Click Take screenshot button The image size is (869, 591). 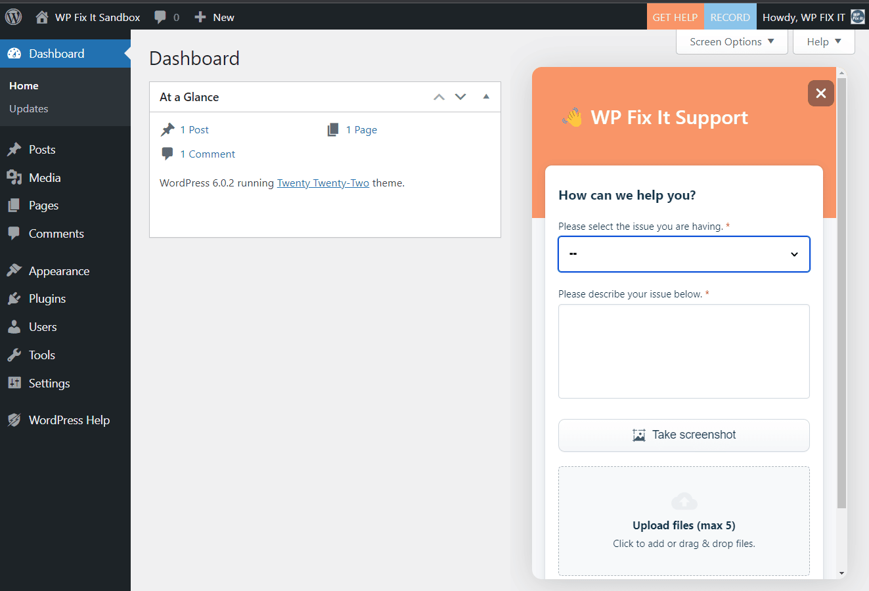click(684, 435)
